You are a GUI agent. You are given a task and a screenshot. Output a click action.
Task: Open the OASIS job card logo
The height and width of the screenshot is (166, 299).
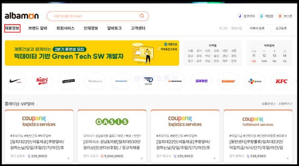[112, 122]
